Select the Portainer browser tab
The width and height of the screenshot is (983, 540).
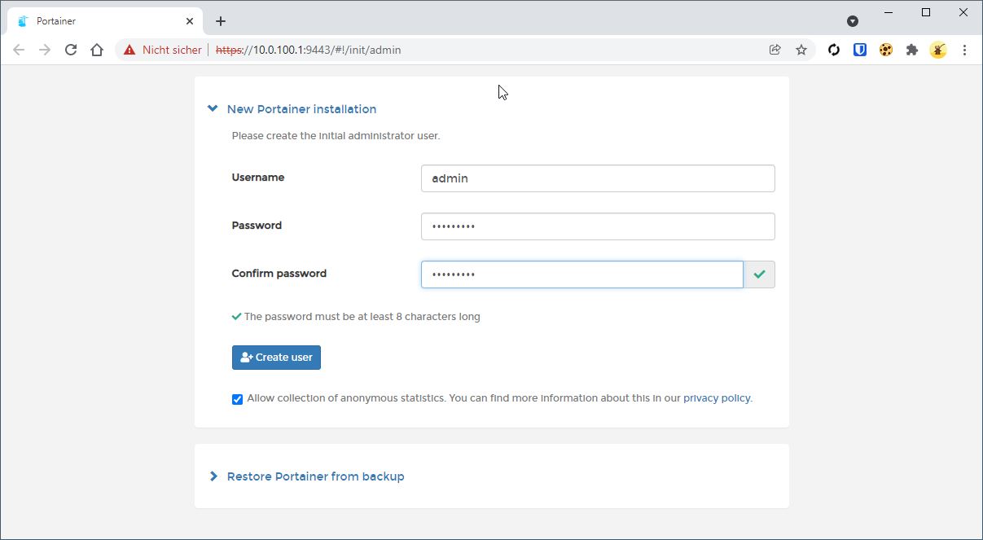pos(104,21)
